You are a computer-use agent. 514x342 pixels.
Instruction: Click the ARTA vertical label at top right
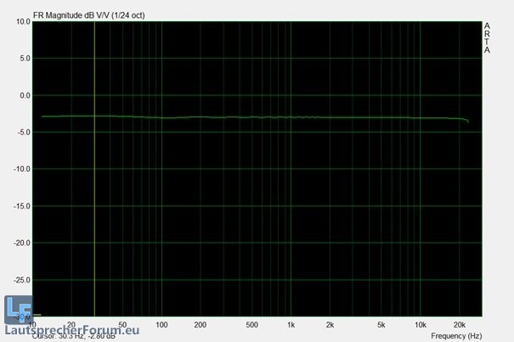pyautogui.click(x=487, y=38)
